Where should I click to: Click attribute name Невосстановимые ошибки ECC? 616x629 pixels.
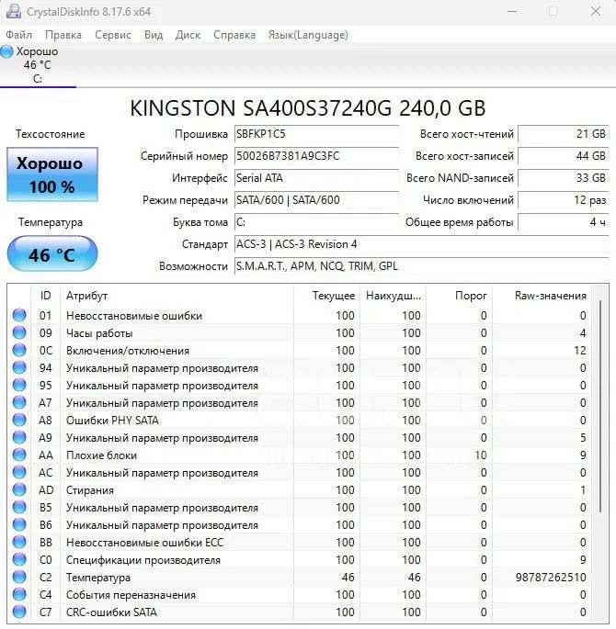(144, 543)
